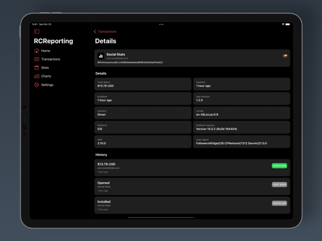Screen dimensions: 322x241
Task: Click the Oman flag icon
Action: click(x=285, y=56)
